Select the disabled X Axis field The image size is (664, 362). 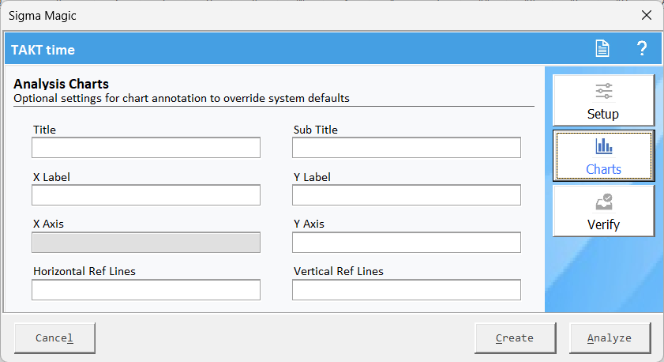(x=146, y=243)
